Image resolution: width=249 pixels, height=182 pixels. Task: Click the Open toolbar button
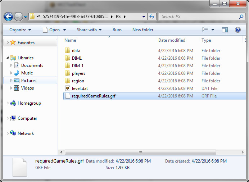coord(51,30)
